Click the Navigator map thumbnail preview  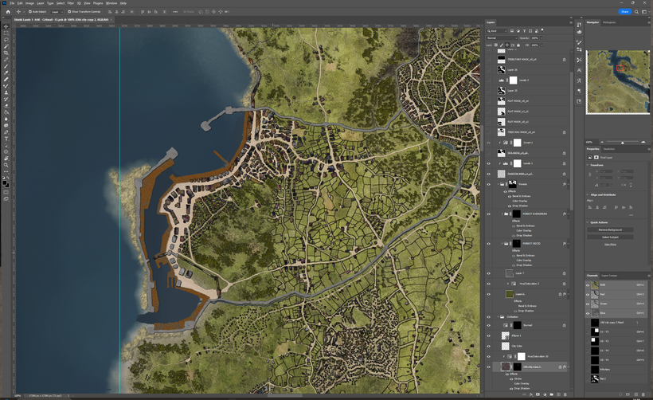coord(618,82)
